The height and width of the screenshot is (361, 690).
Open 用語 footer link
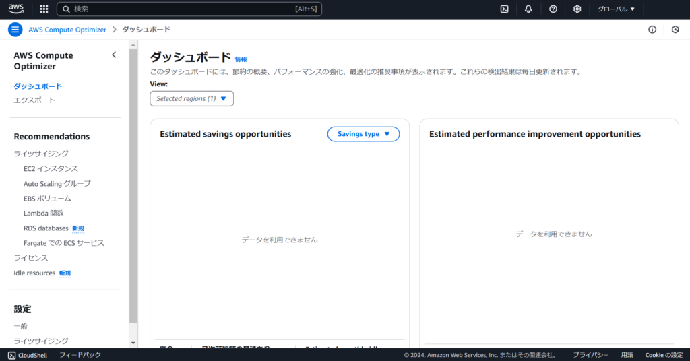(x=627, y=355)
